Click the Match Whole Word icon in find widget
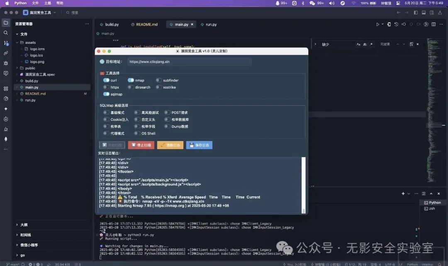The height and width of the screenshot is (266, 448). 365,44
